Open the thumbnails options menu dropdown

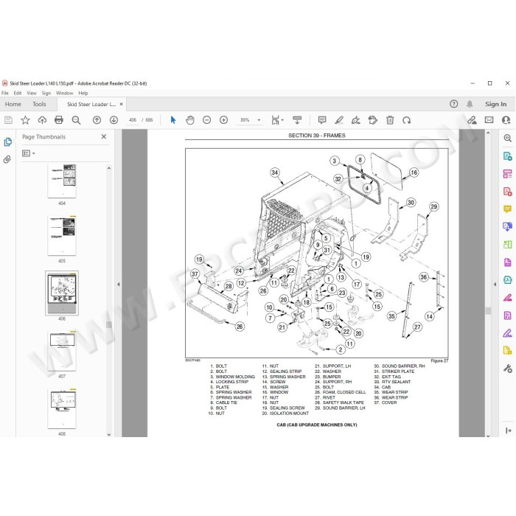pos(28,153)
